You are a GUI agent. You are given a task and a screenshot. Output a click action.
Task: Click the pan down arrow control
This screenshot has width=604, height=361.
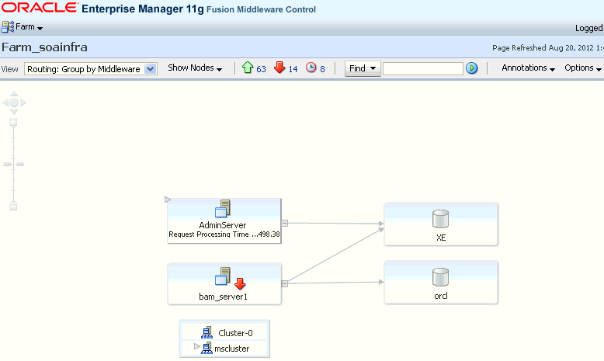click(14, 111)
